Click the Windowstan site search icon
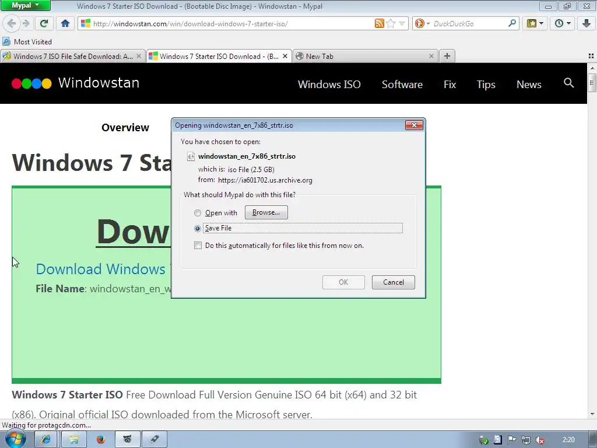The width and height of the screenshot is (597, 448). (x=568, y=83)
